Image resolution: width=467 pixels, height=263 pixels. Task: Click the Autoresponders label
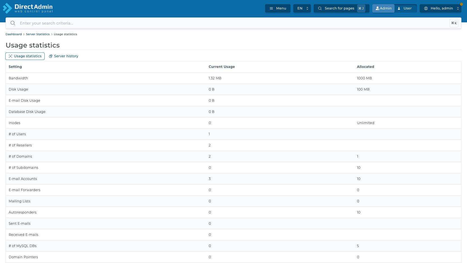[23, 212]
